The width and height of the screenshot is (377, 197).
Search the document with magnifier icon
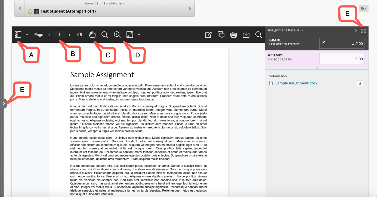point(259,35)
